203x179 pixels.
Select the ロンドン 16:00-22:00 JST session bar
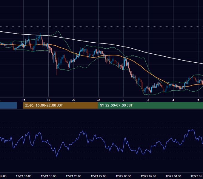coord(60,105)
